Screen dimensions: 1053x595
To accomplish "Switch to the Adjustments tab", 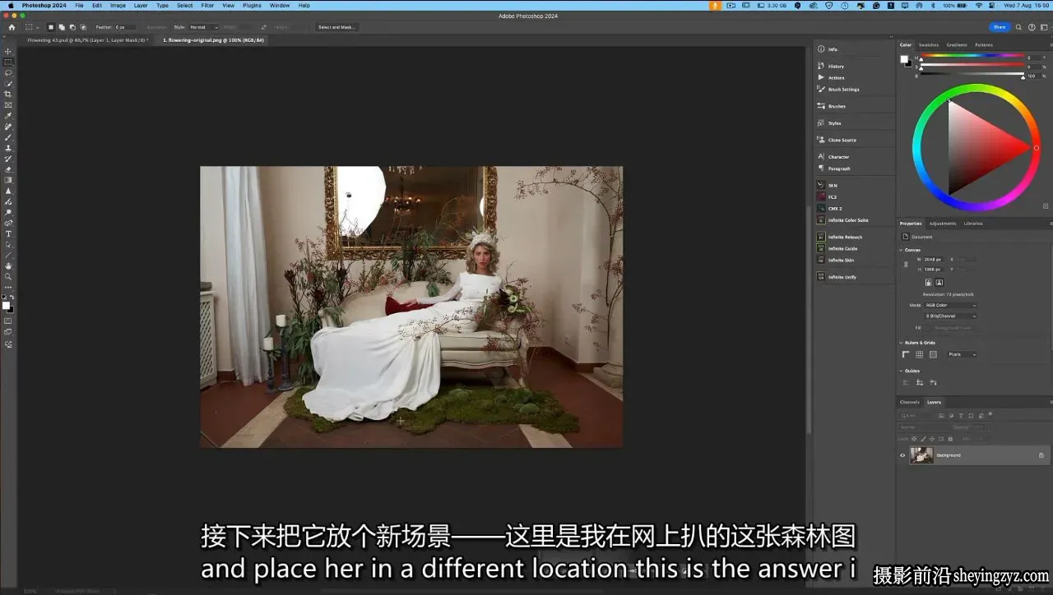I will click(x=943, y=224).
